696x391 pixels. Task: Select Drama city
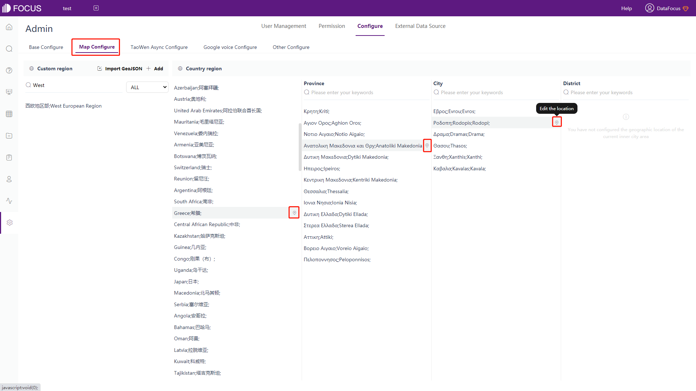[459, 134]
